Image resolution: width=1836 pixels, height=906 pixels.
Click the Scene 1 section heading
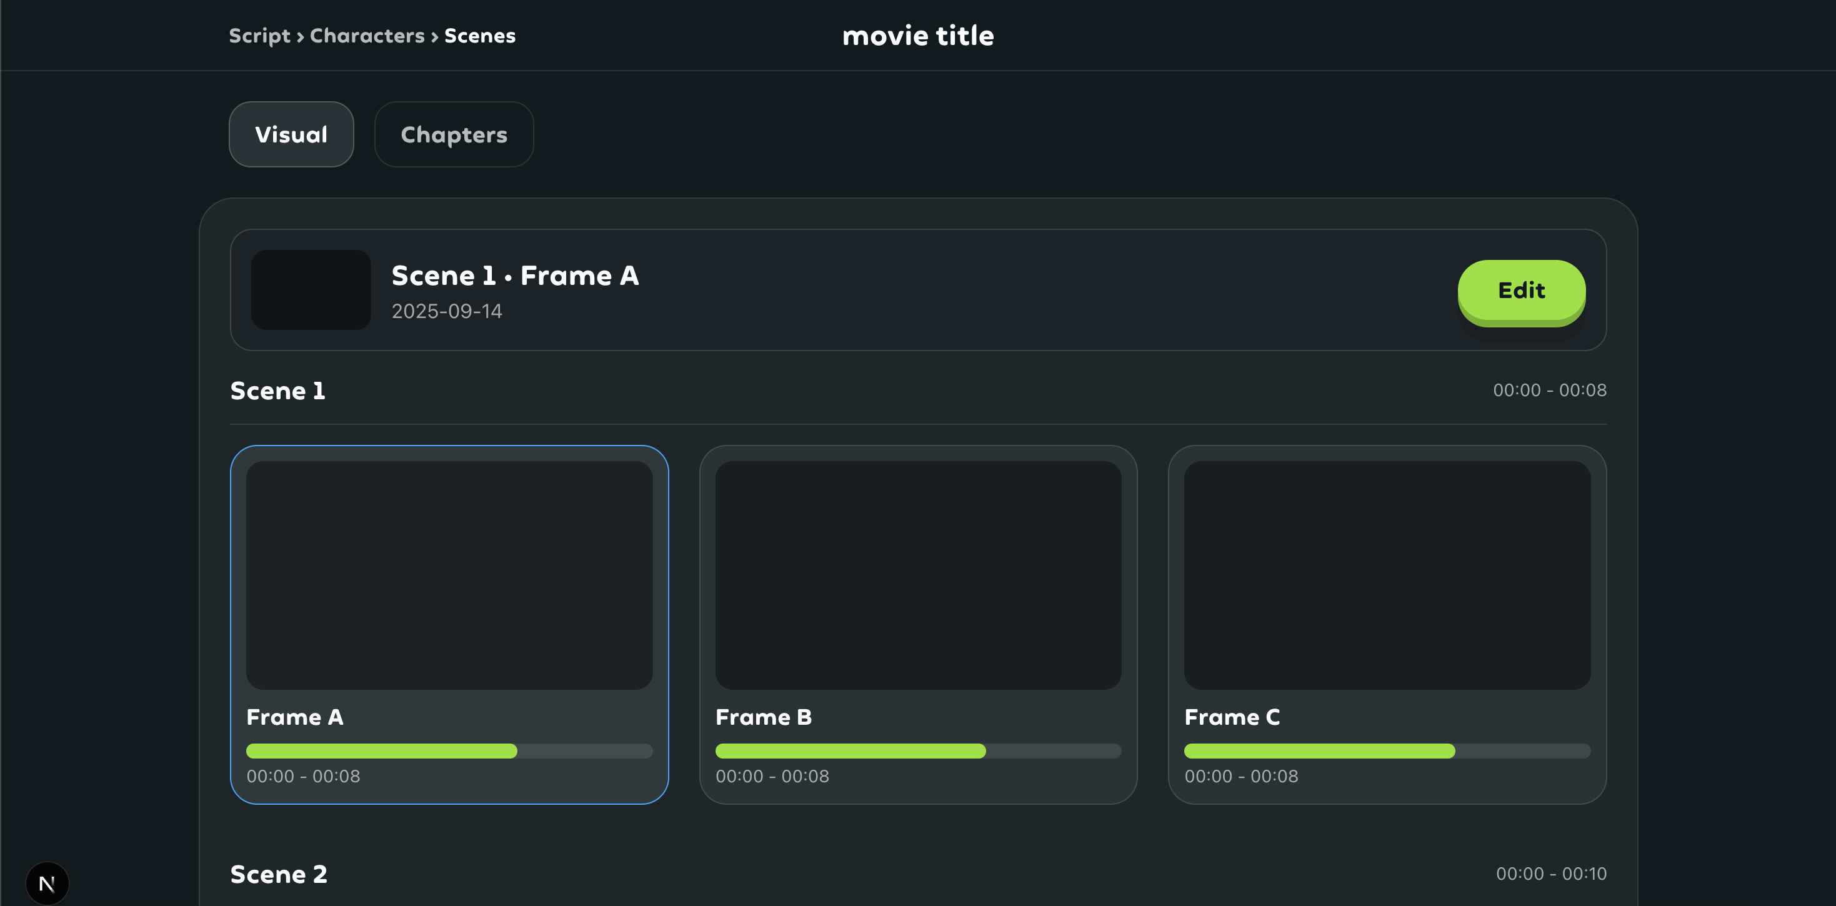[277, 391]
